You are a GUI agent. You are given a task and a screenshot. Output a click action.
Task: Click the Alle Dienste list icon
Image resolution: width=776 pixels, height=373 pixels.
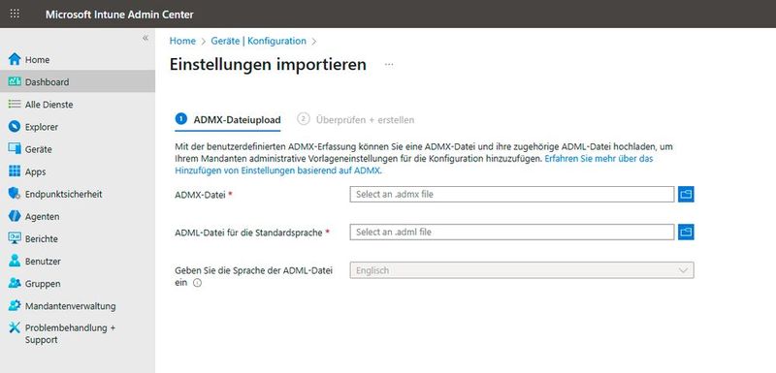click(15, 105)
